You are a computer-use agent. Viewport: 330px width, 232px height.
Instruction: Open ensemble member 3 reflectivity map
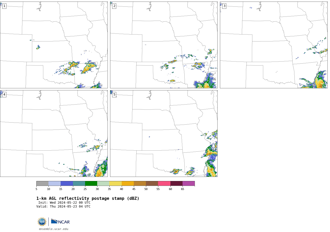point(274,45)
